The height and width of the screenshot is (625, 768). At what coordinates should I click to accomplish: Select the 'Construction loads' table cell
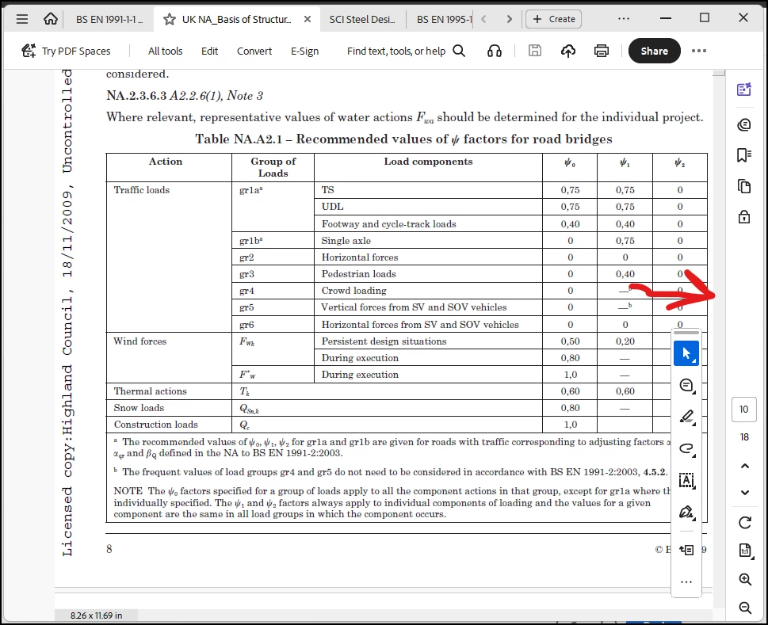coord(169,425)
